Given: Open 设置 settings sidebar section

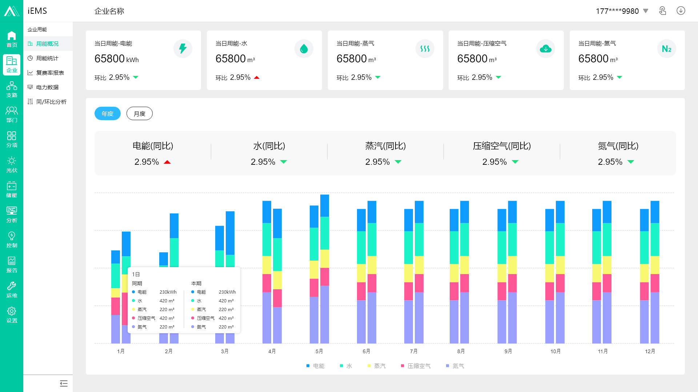Looking at the screenshot, I should (x=12, y=315).
